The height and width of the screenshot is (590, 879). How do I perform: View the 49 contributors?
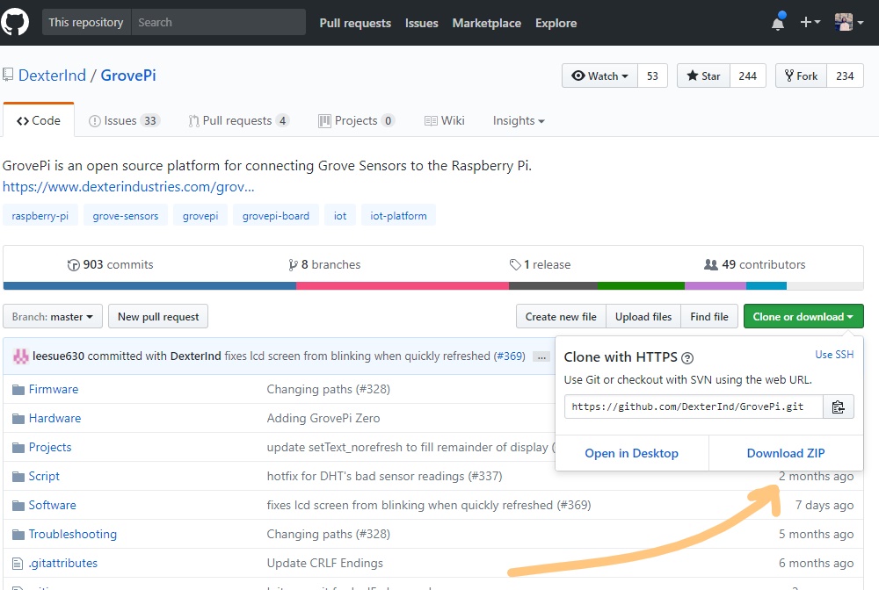tap(754, 265)
